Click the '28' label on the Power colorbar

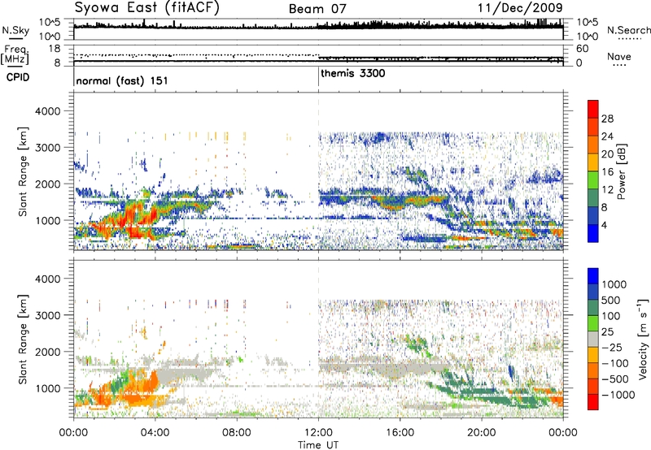tap(607, 119)
